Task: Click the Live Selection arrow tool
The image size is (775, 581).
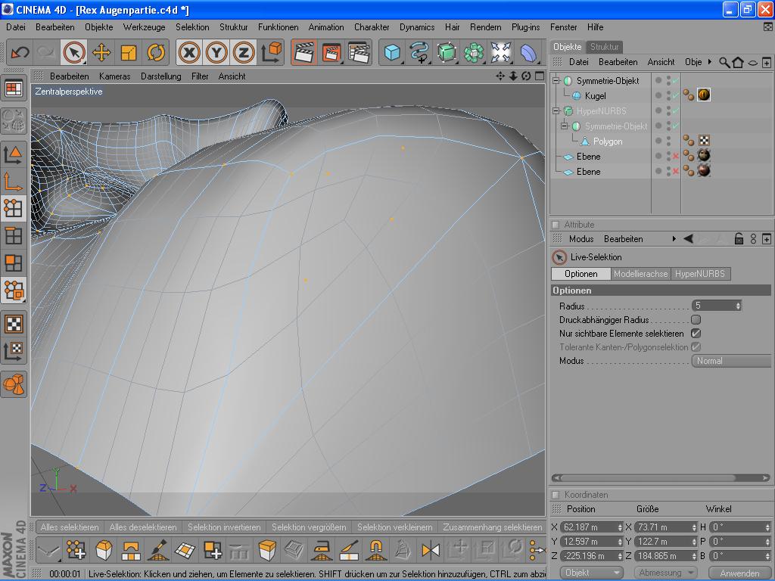Action: [x=74, y=52]
